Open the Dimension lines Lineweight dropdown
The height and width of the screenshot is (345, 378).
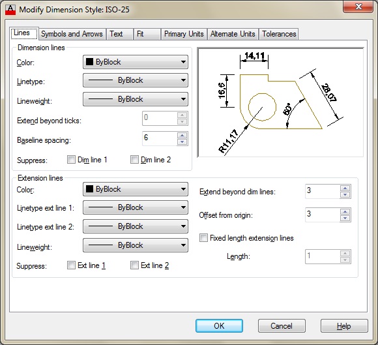point(136,99)
